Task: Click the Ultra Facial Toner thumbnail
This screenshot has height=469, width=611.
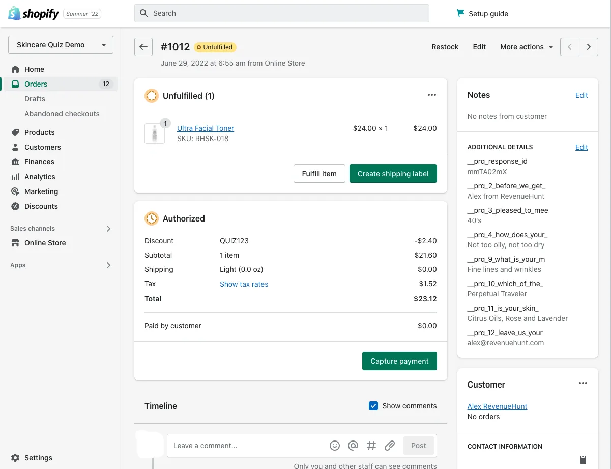Action: coord(155,133)
